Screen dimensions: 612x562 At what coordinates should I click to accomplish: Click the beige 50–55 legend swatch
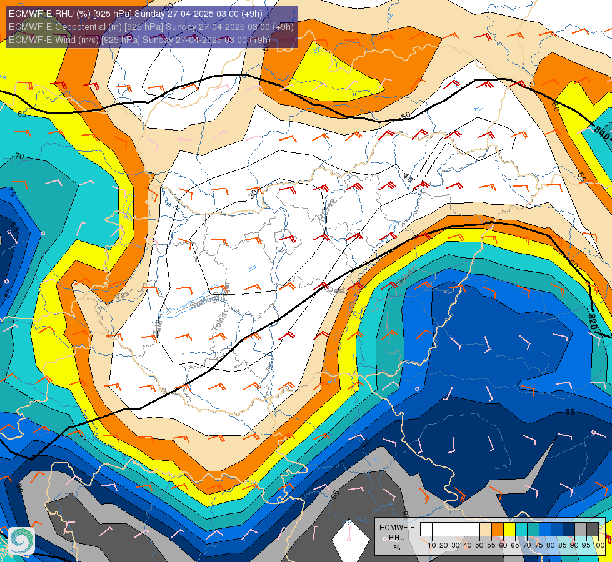coord(486,530)
